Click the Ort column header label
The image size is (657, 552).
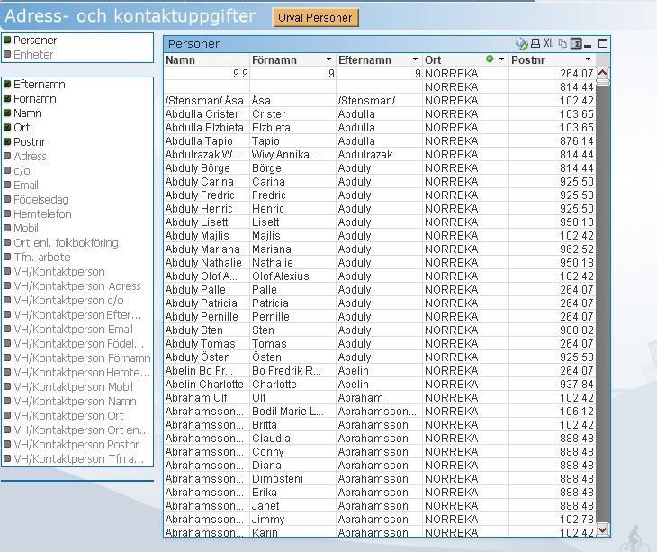coord(433,60)
